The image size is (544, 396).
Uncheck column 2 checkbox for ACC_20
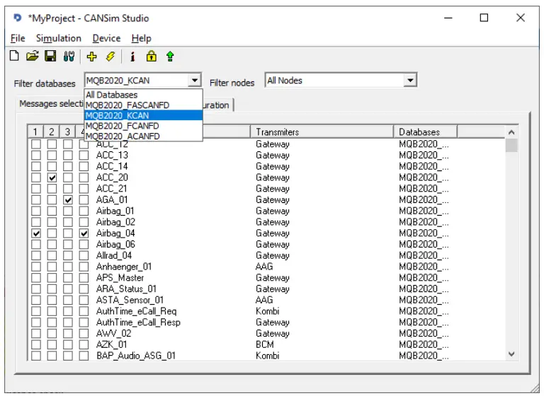52,177
